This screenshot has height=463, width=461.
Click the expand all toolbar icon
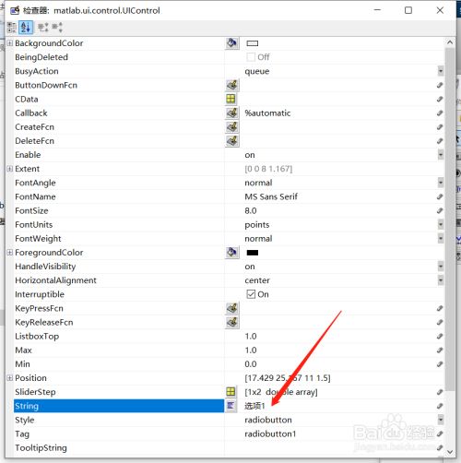click(x=43, y=28)
